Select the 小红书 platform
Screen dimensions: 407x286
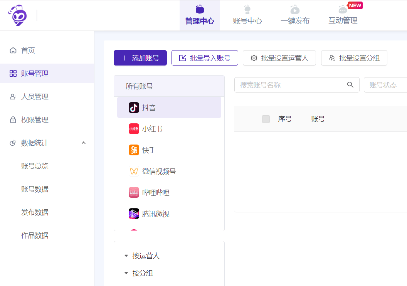click(169, 129)
